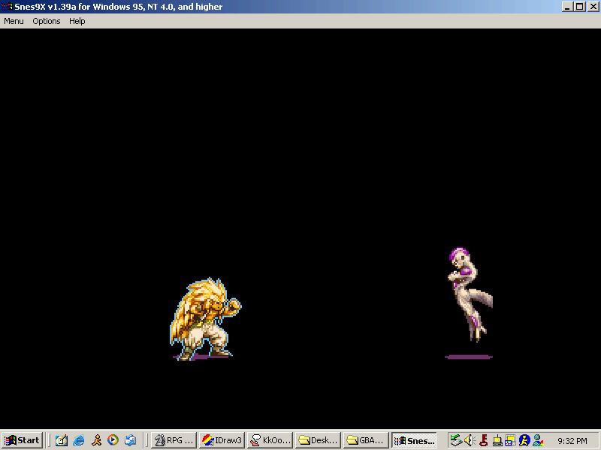Image resolution: width=601 pixels, height=450 pixels.
Task: Click the AIM running man tray icon
Action: click(x=524, y=440)
